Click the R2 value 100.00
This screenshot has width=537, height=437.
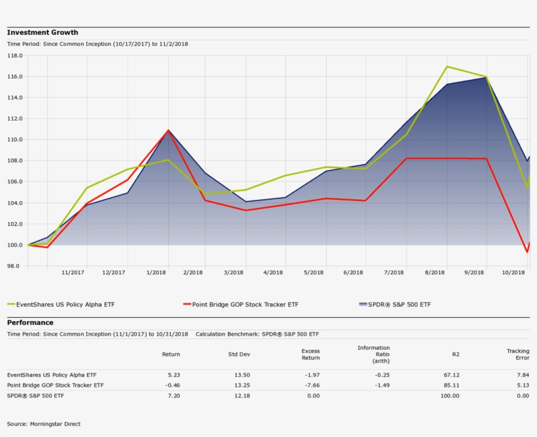(450, 396)
